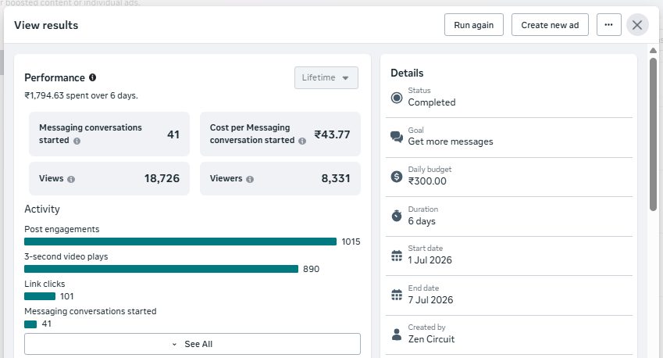Click the Status completed circle icon
Image resolution: width=663 pixels, height=358 pixels.
click(x=397, y=98)
